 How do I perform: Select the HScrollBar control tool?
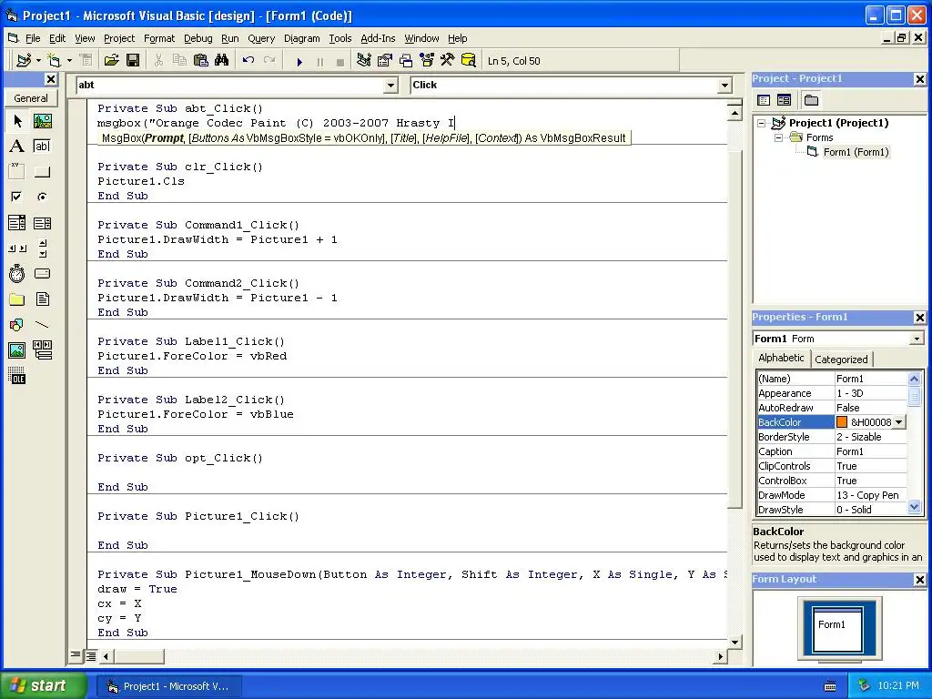coord(17,248)
